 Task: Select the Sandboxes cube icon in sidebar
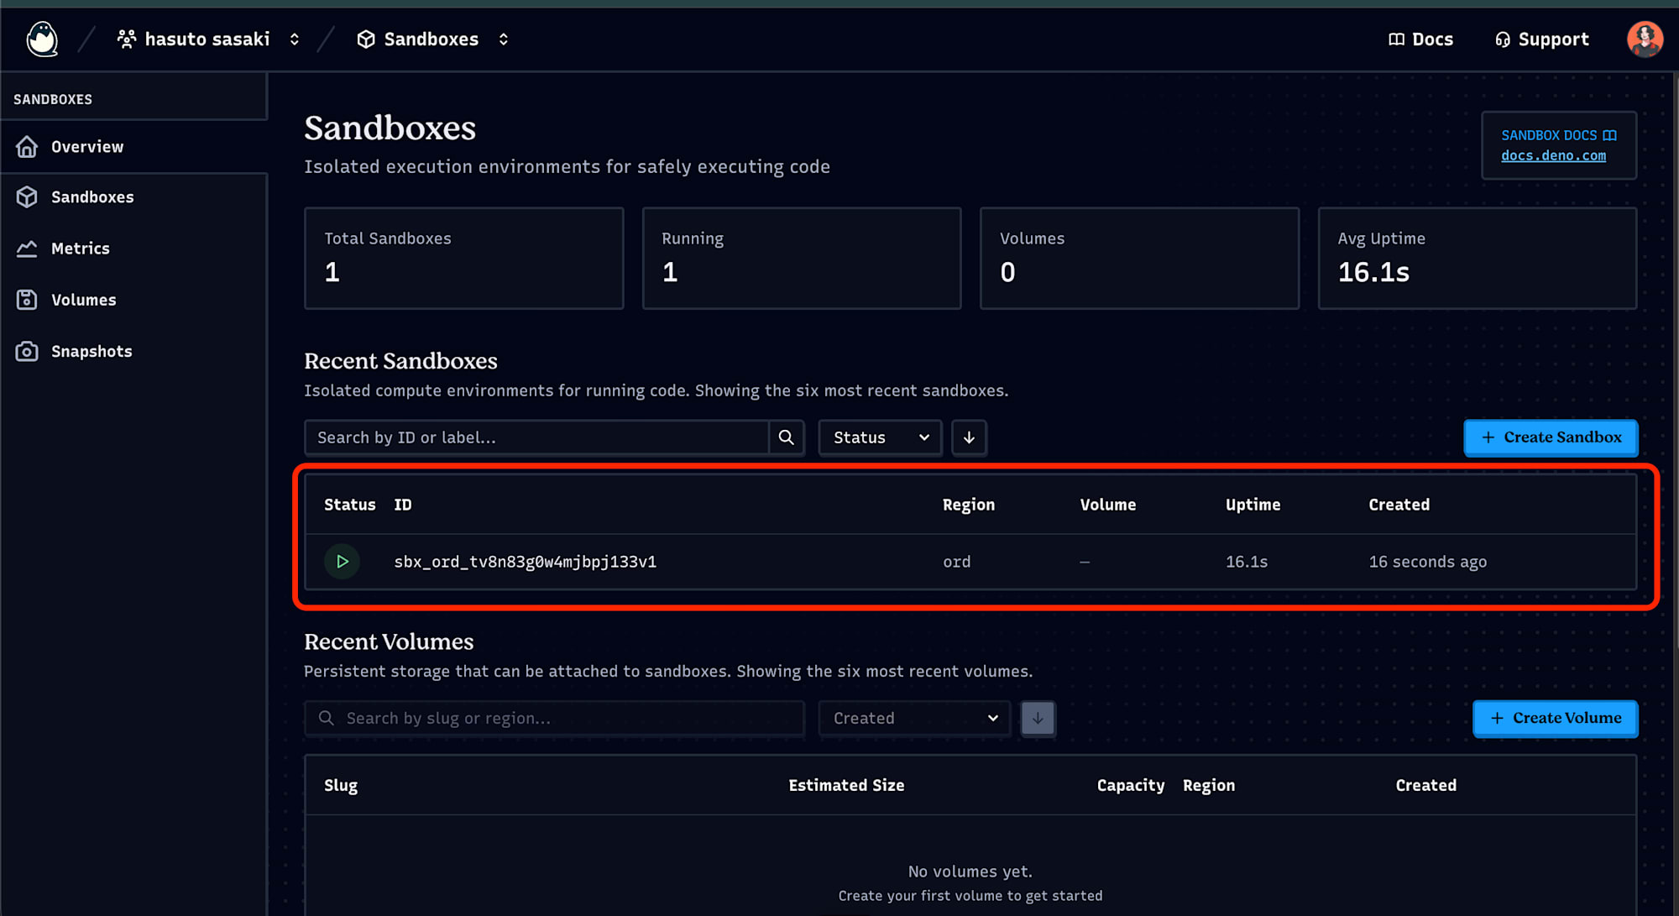pyautogui.click(x=28, y=196)
